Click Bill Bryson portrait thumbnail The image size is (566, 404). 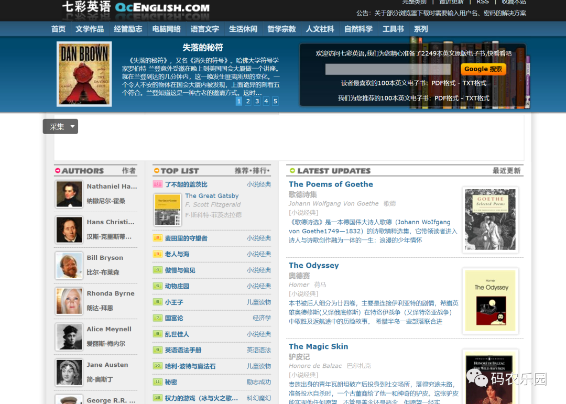[x=69, y=266]
